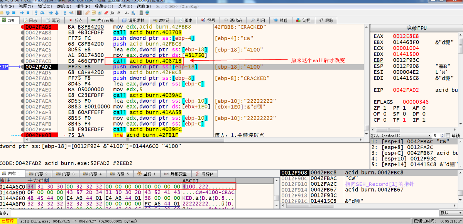Viewport: 463px width, 224px height.
Task: Click the bookmarks red toolbar icon
Action: pos(106,13)
